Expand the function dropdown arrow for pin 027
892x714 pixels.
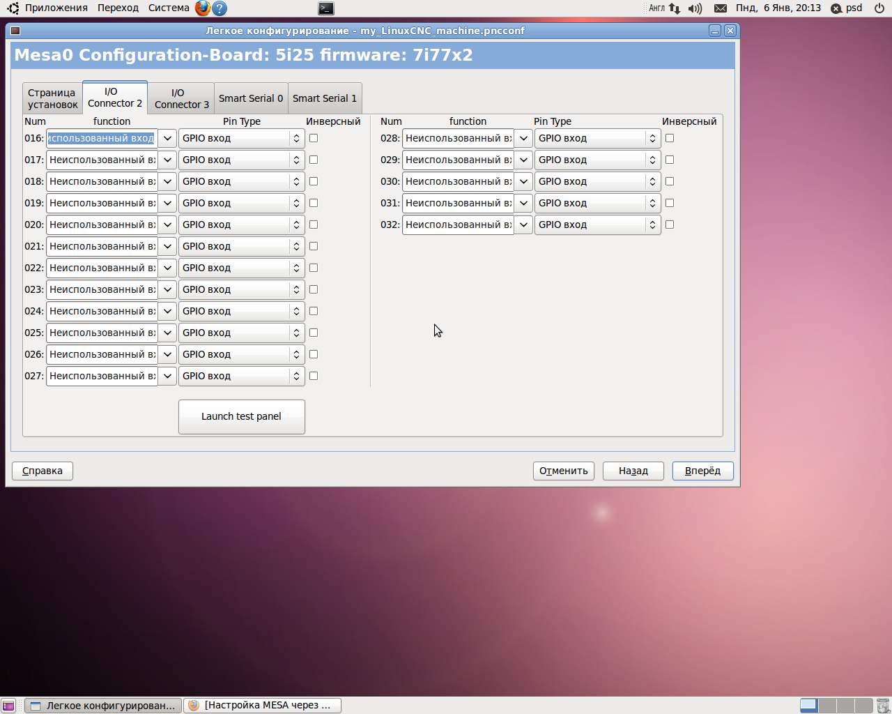[x=167, y=376]
